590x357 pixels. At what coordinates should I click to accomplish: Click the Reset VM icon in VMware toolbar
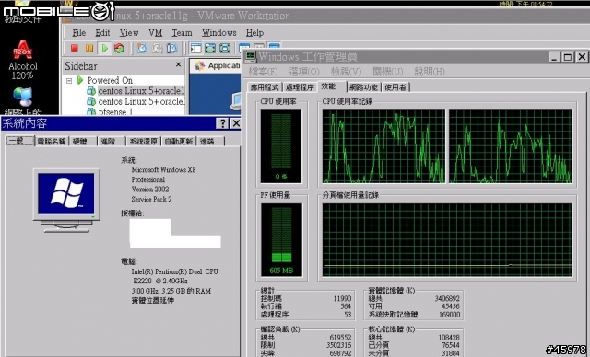pyautogui.click(x=119, y=48)
